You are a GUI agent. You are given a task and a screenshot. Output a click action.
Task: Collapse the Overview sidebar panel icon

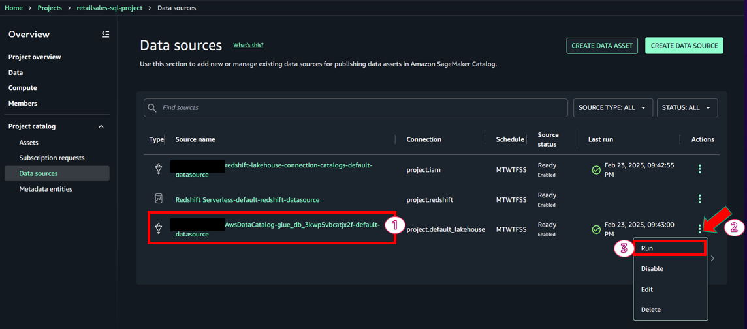[105, 35]
